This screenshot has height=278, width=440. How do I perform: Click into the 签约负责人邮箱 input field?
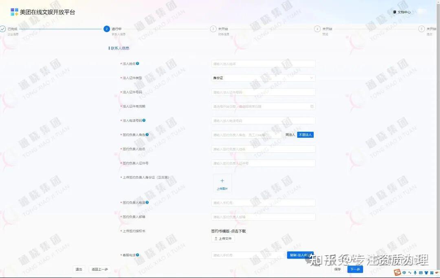pos(263,217)
